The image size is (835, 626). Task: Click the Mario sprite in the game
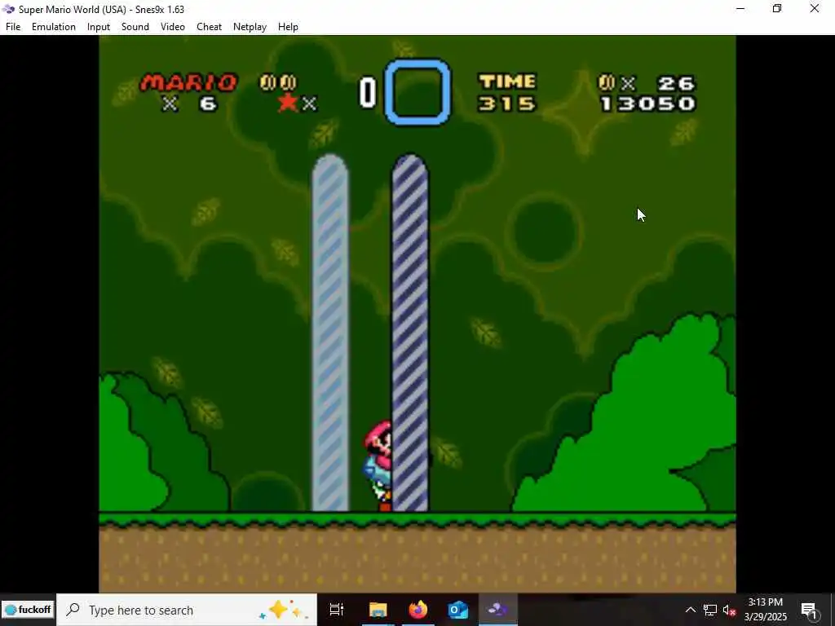point(378,465)
